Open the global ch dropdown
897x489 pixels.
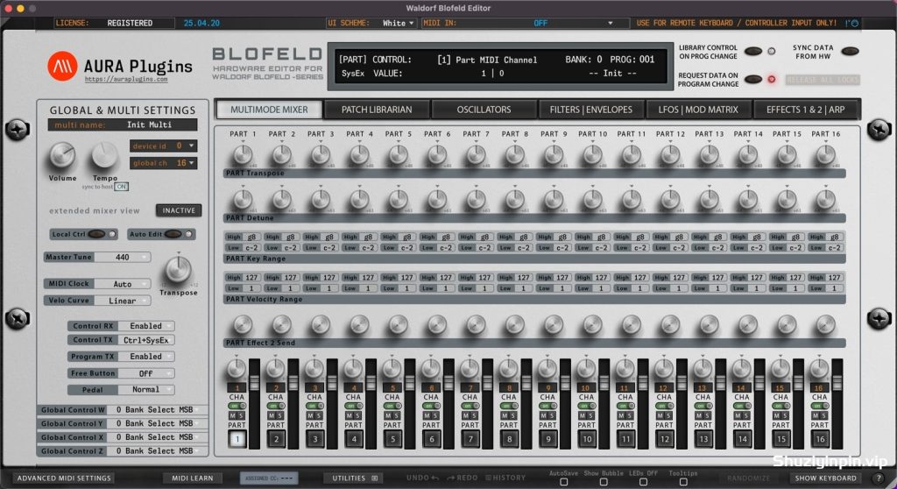(164, 163)
